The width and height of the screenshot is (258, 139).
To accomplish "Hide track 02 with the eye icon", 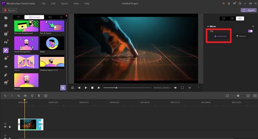I will [5, 127].
